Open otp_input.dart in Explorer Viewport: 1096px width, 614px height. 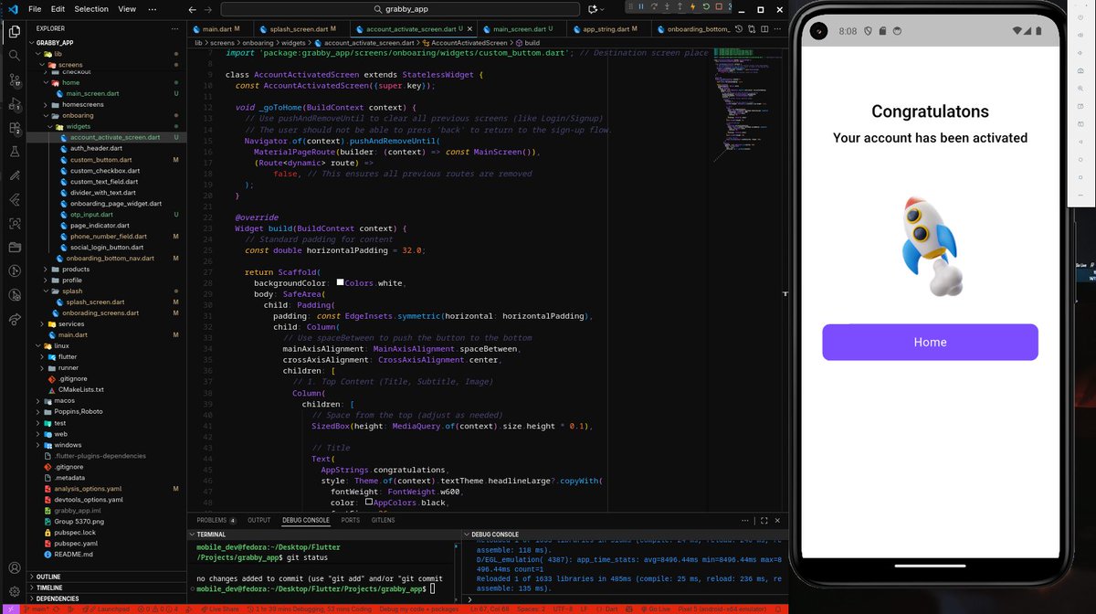(x=91, y=215)
